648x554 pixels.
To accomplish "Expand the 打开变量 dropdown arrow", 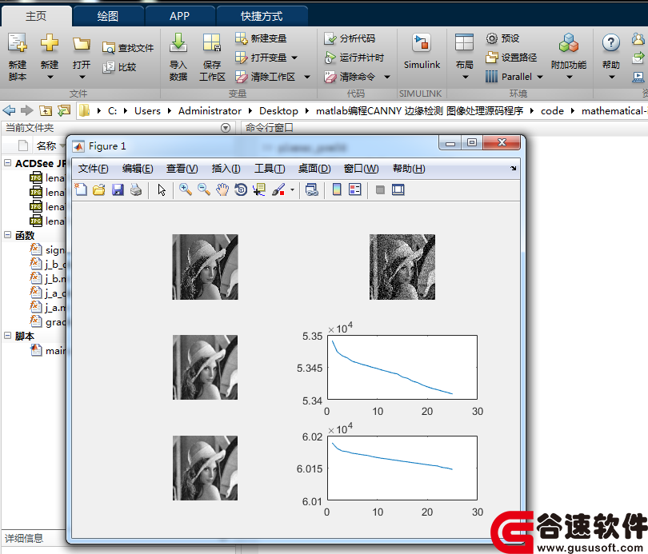I will pos(294,58).
